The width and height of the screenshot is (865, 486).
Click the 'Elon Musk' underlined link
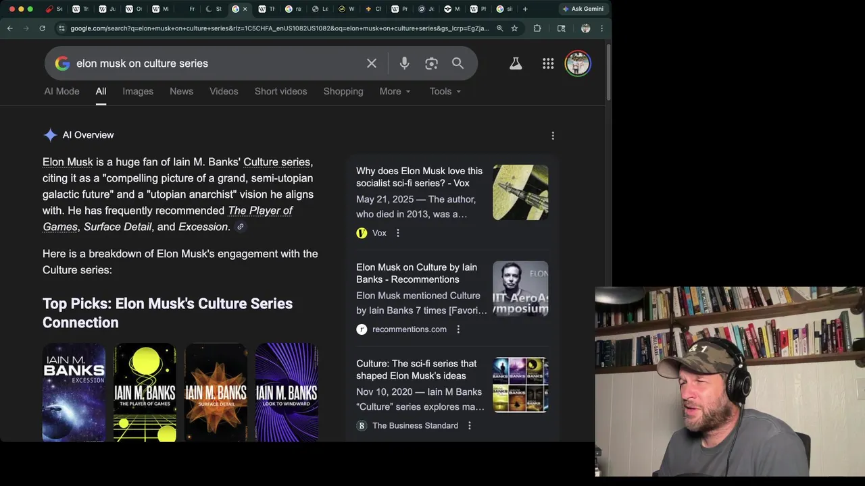(68, 162)
